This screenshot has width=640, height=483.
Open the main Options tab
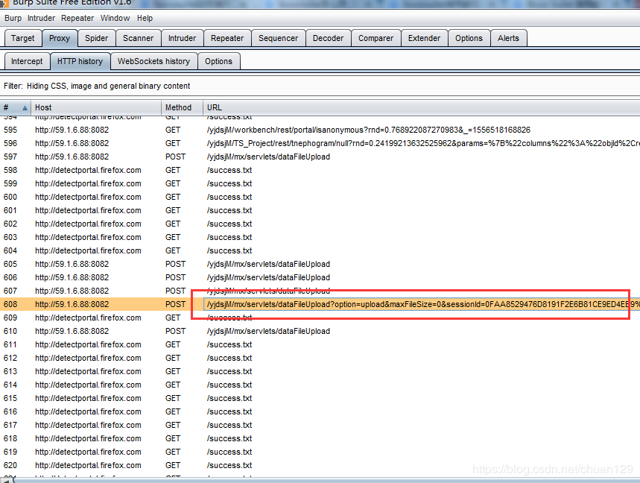469,38
